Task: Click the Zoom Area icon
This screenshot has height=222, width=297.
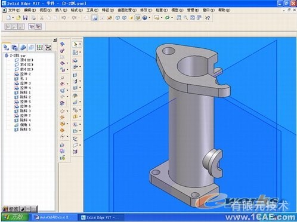Action: 179,18
